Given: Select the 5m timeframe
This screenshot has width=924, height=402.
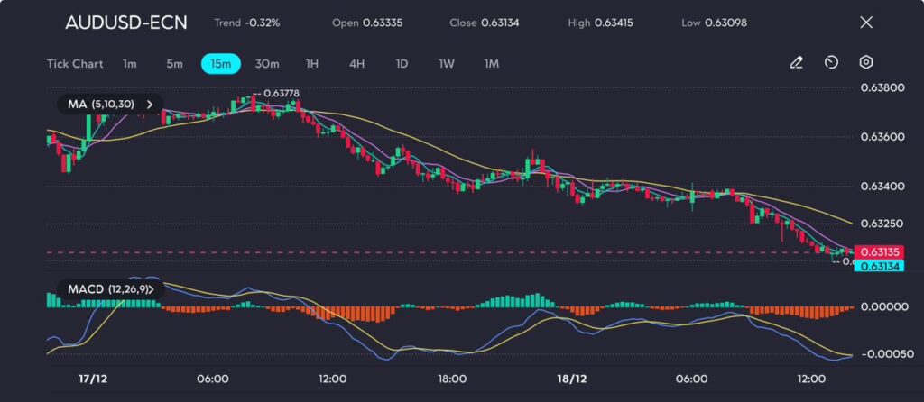Looking at the screenshot, I should 174,64.
